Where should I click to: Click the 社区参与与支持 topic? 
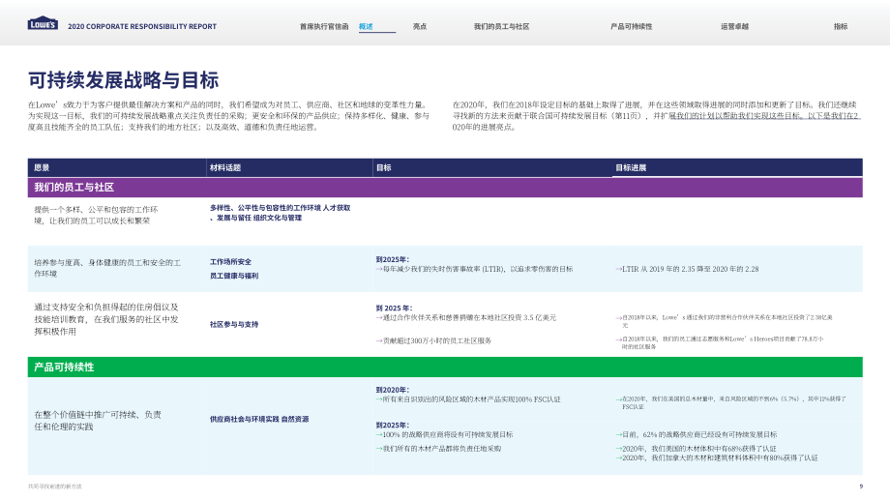(x=234, y=325)
